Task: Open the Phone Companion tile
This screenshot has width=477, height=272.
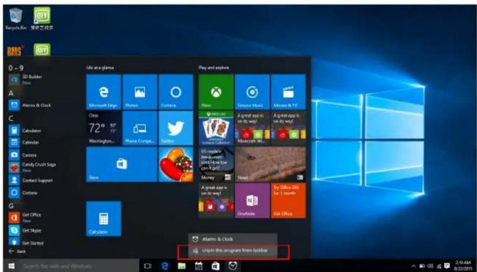Action: click(x=140, y=128)
